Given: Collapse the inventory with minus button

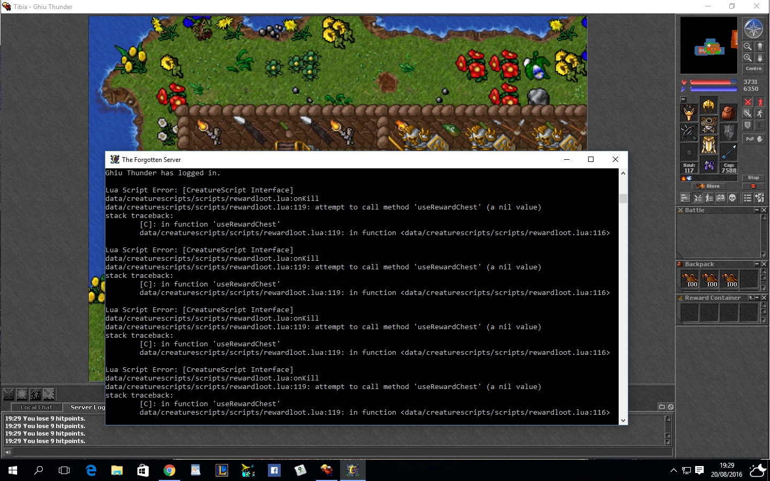Looking at the screenshot, I should pos(683,99).
